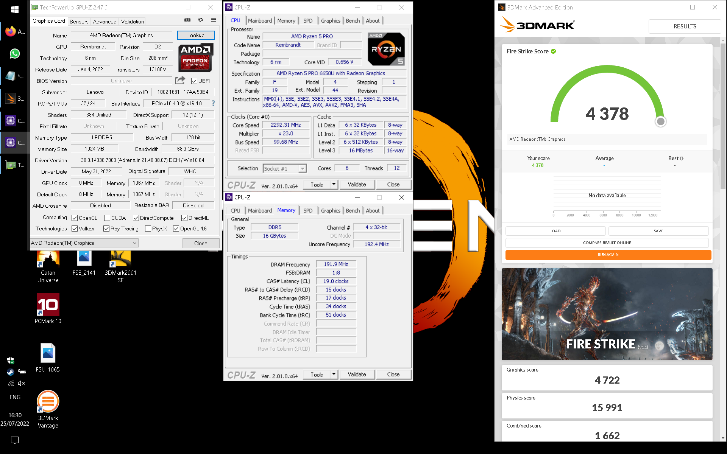Click the RESULTS button in 3DMark

685,26
